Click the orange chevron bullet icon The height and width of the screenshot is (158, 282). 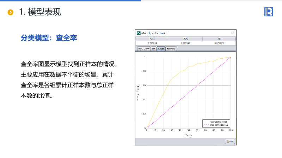click(11, 12)
